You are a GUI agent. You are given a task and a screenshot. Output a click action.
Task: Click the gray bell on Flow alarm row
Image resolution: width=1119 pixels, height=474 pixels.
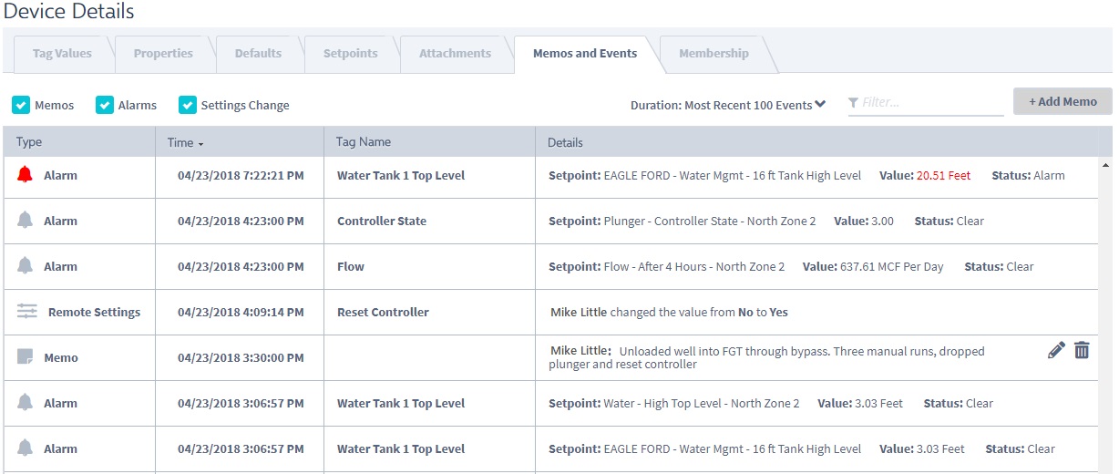pyautogui.click(x=25, y=266)
